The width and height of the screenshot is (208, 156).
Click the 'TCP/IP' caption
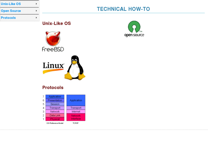point(76,123)
